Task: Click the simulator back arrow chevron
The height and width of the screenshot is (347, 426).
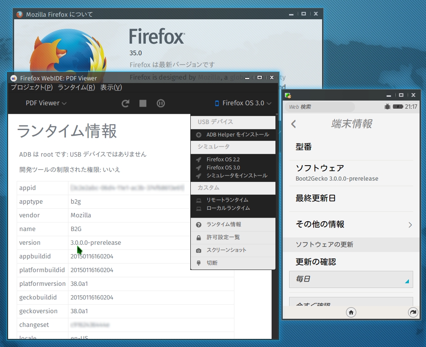Action: [293, 124]
